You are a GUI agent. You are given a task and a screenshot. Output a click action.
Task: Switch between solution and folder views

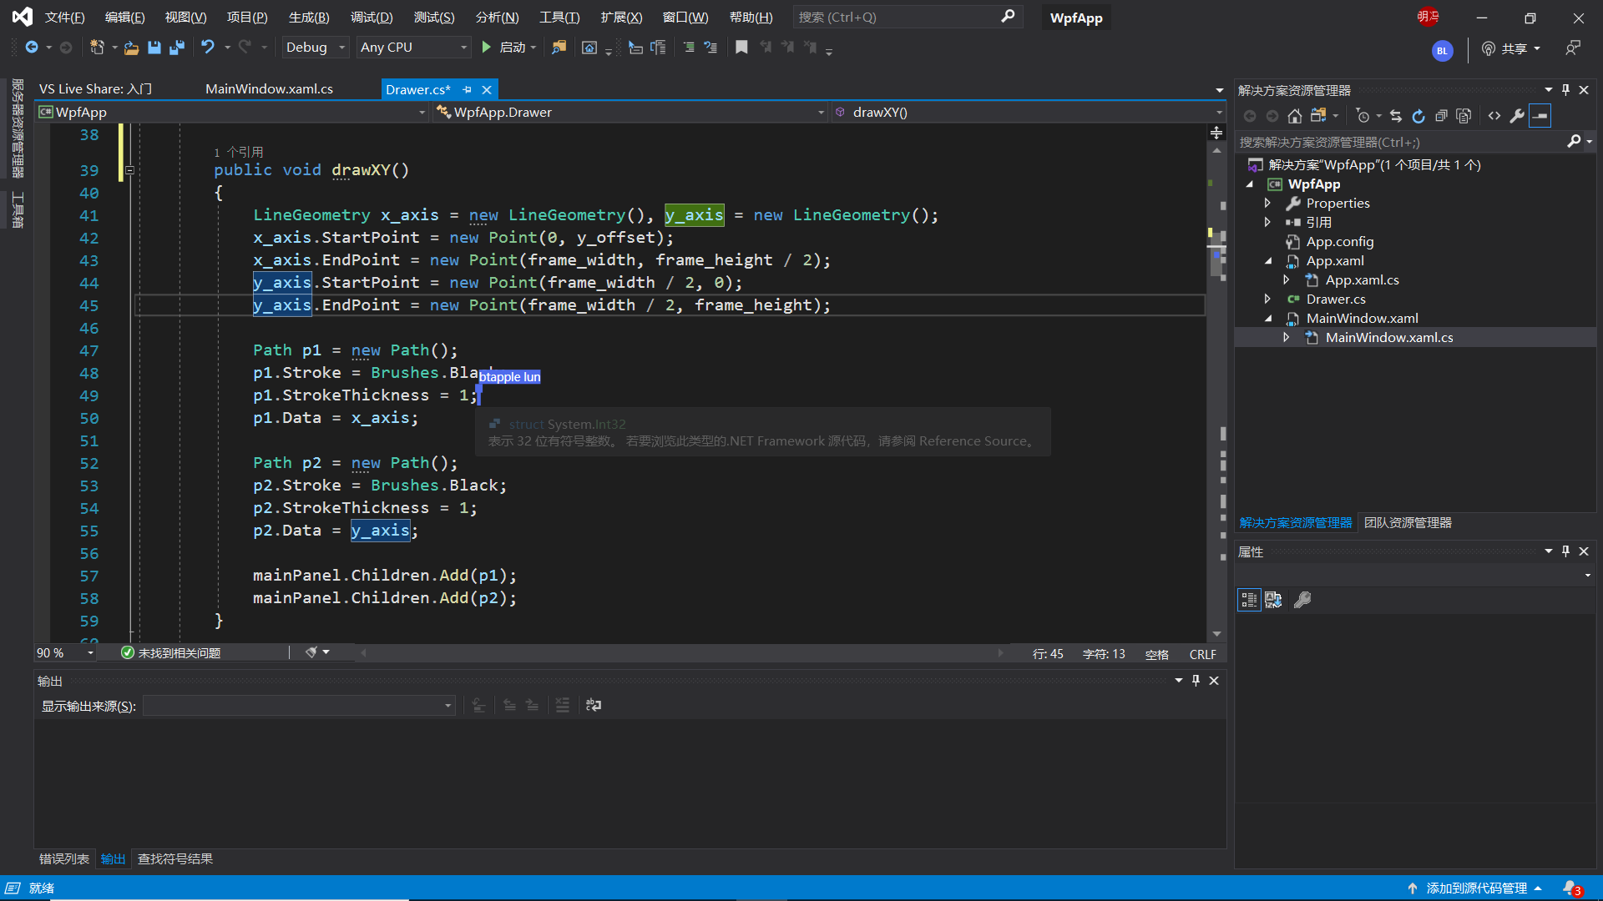point(1319,116)
